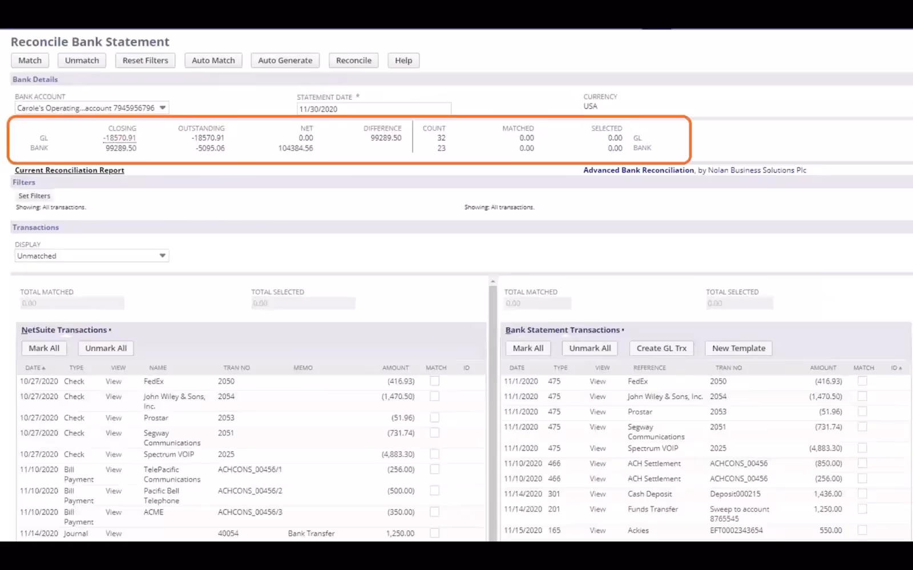Screen dimensions: 913x570
Task: Open the Advanced Bank Reconciliation link
Action: coord(639,170)
